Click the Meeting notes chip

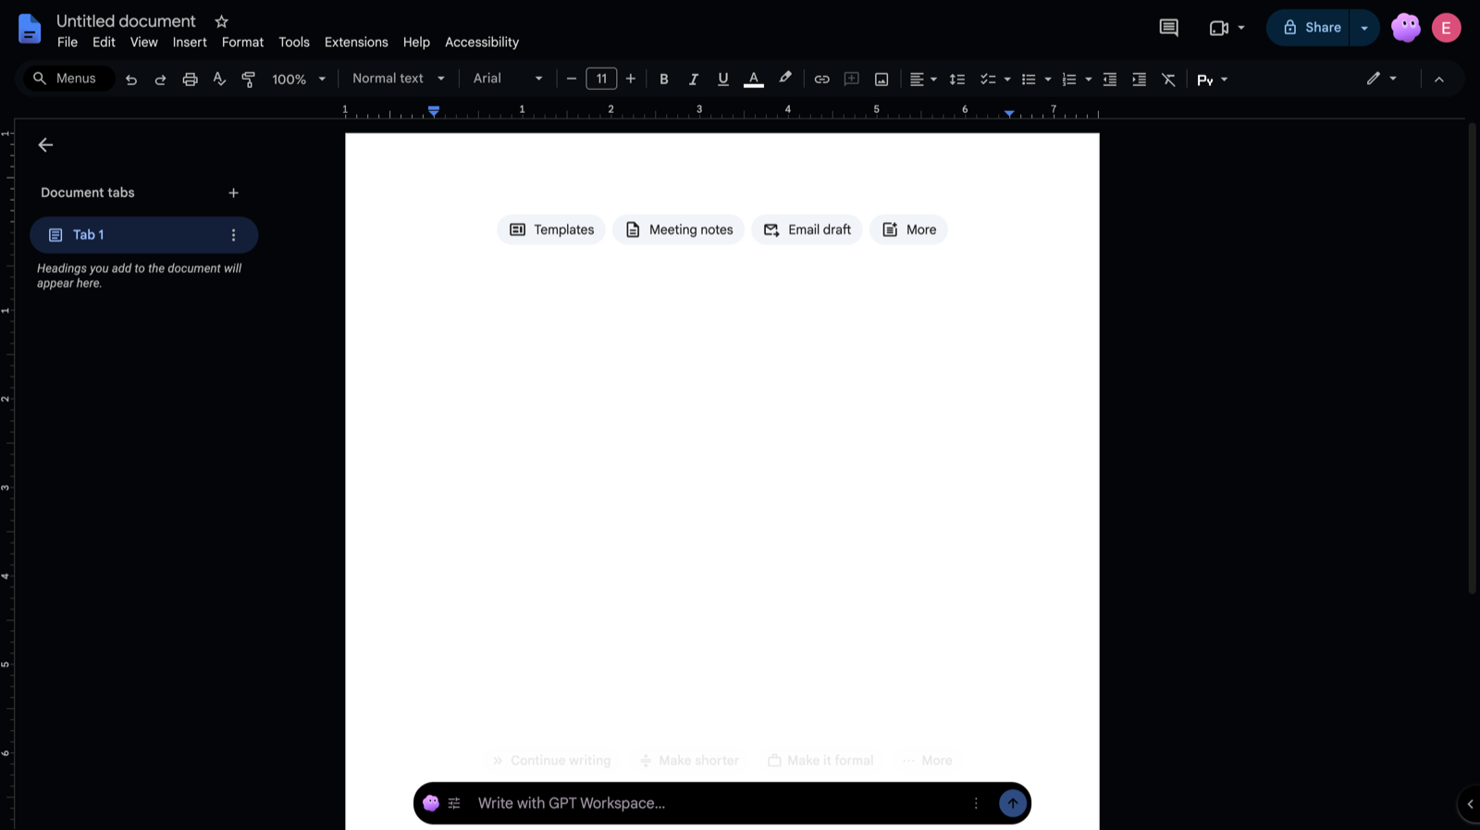pos(678,229)
